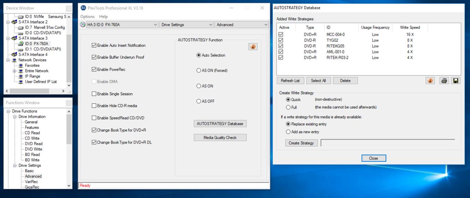
Task: Collapse the Drive Functions node
Action: (x=9, y=111)
